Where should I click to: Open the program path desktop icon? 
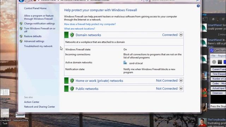(5, 96)
